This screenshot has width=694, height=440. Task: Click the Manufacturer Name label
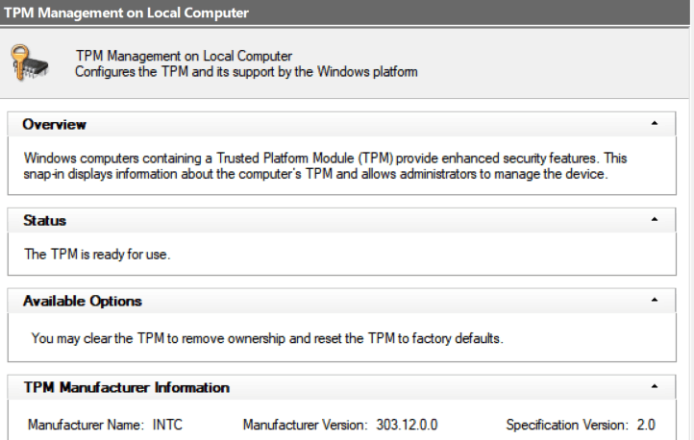(86, 425)
